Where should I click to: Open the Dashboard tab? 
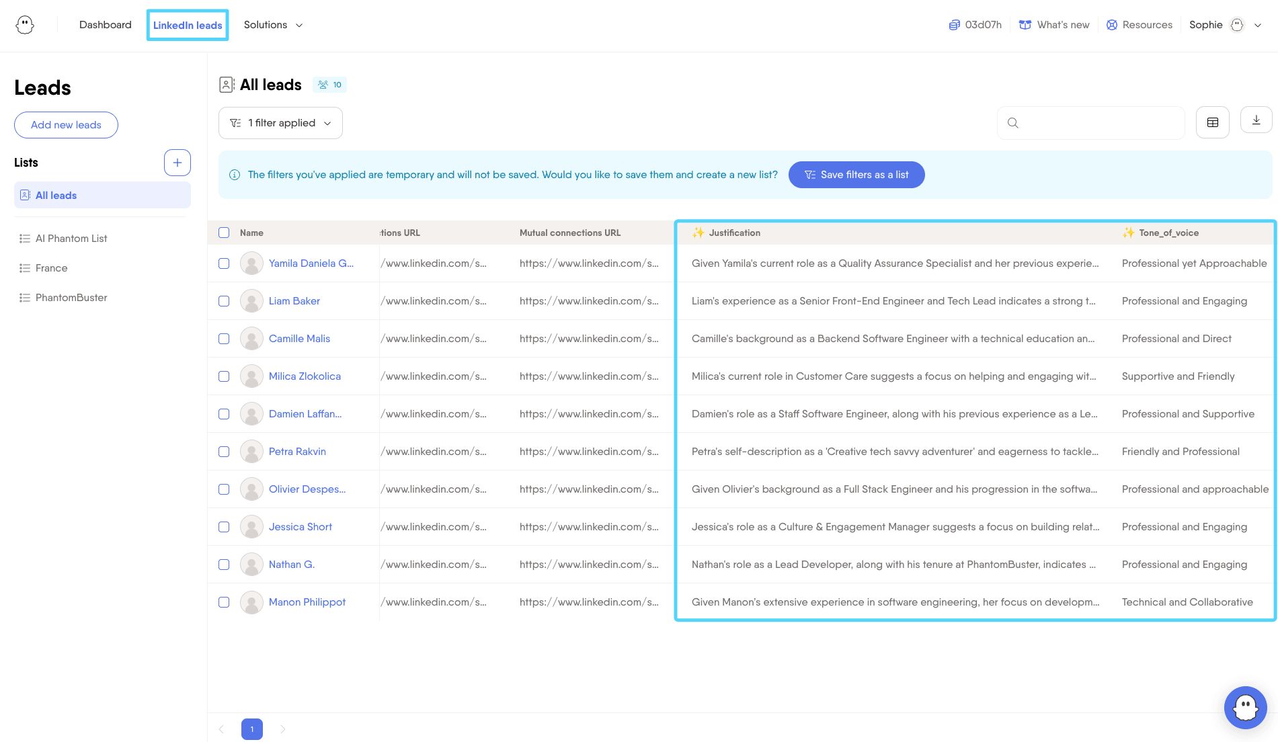coord(106,25)
